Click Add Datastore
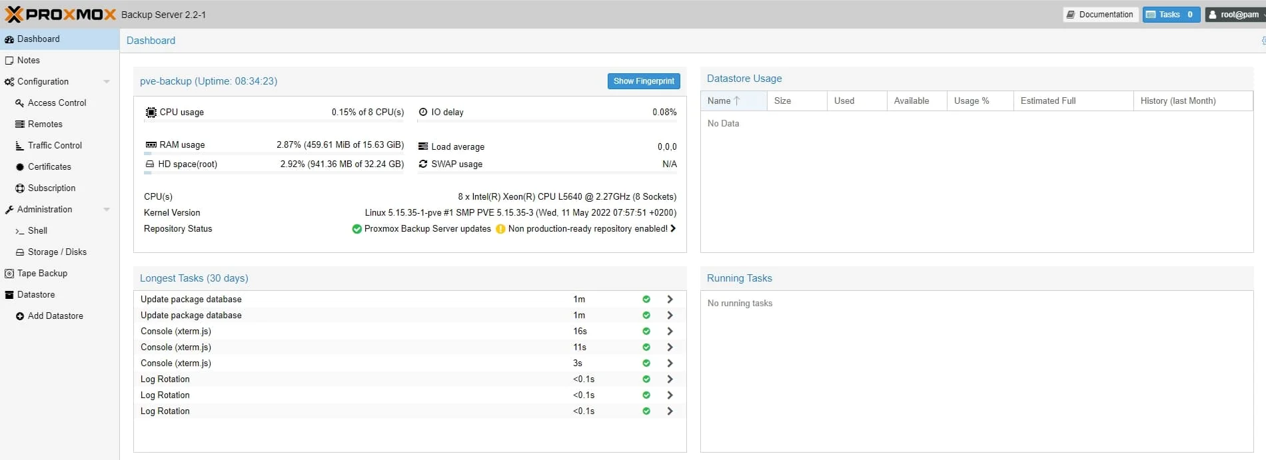1266x460 pixels. [59, 316]
